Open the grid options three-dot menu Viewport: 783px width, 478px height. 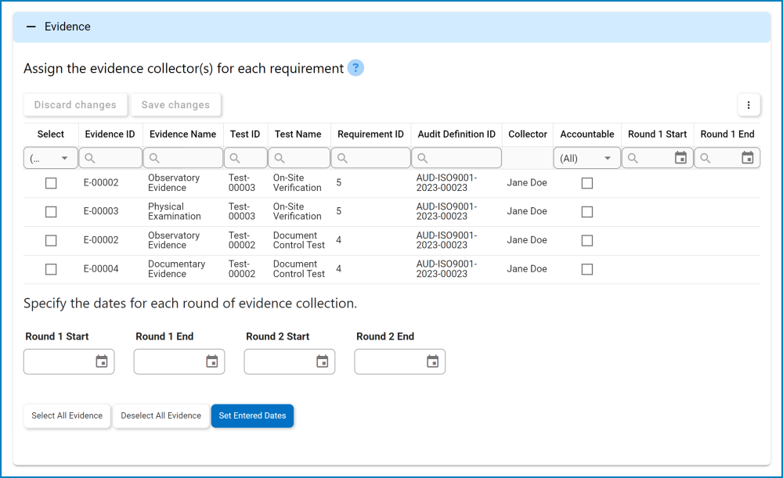point(748,104)
